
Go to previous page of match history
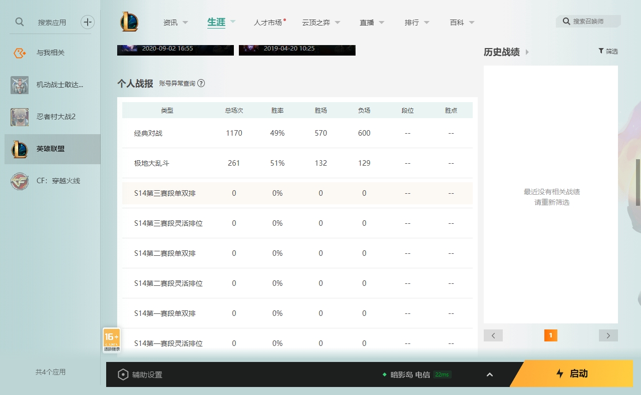[493, 335]
